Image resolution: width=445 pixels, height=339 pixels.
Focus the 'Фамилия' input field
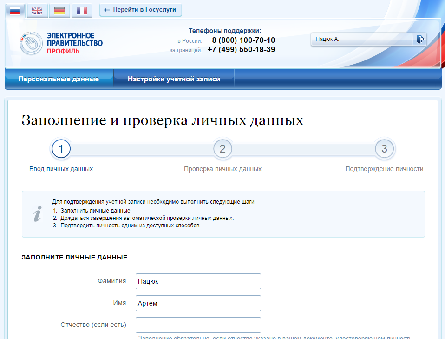(x=198, y=281)
